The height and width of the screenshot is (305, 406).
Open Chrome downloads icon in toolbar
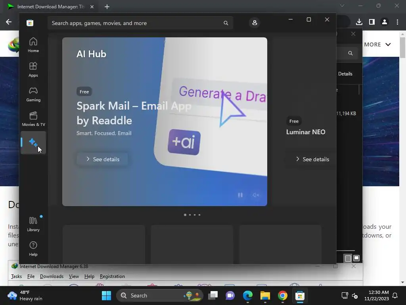(359, 22)
